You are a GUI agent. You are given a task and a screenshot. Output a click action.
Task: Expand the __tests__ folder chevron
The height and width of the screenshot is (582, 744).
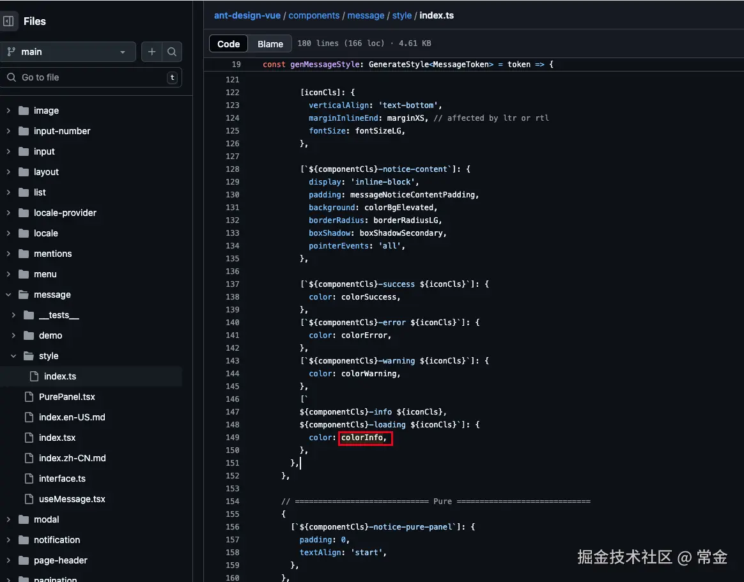point(14,315)
